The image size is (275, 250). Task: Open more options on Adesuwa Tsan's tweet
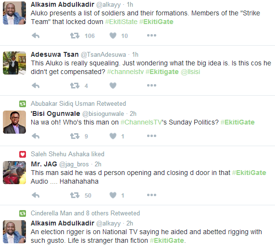(x=151, y=86)
